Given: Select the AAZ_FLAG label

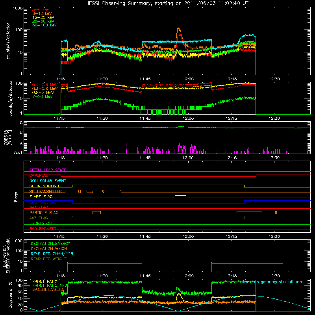Looking at the screenshot, I should [x=39, y=218].
